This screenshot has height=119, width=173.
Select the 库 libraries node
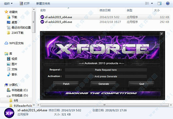pyautogui.click(x=8, y=54)
